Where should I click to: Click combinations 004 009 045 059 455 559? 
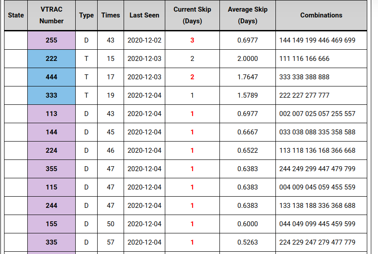coord(317,187)
